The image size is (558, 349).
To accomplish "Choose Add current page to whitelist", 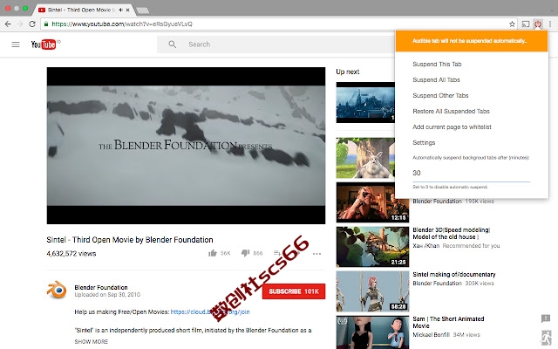I will click(452, 127).
